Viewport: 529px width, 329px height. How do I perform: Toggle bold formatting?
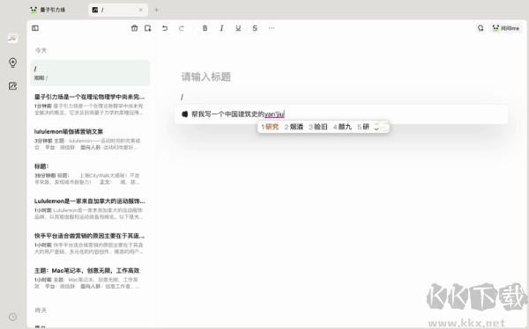pos(205,28)
